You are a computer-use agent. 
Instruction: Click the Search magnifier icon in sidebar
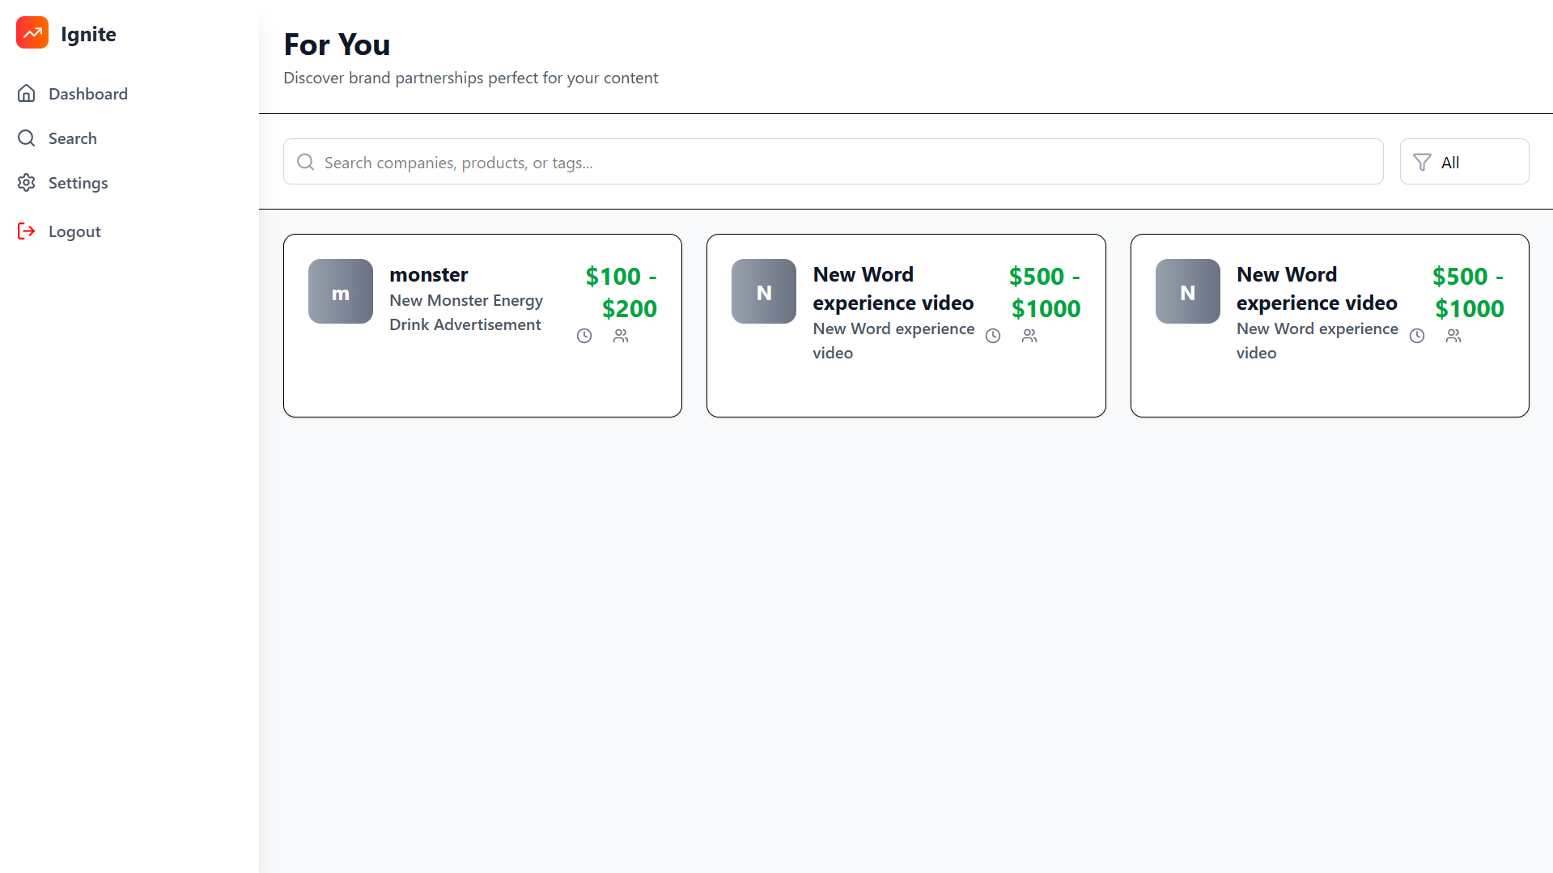[27, 138]
